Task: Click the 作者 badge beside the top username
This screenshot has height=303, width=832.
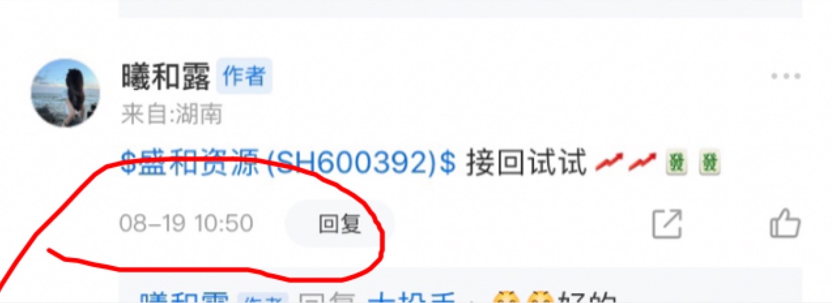Action: [x=244, y=77]
